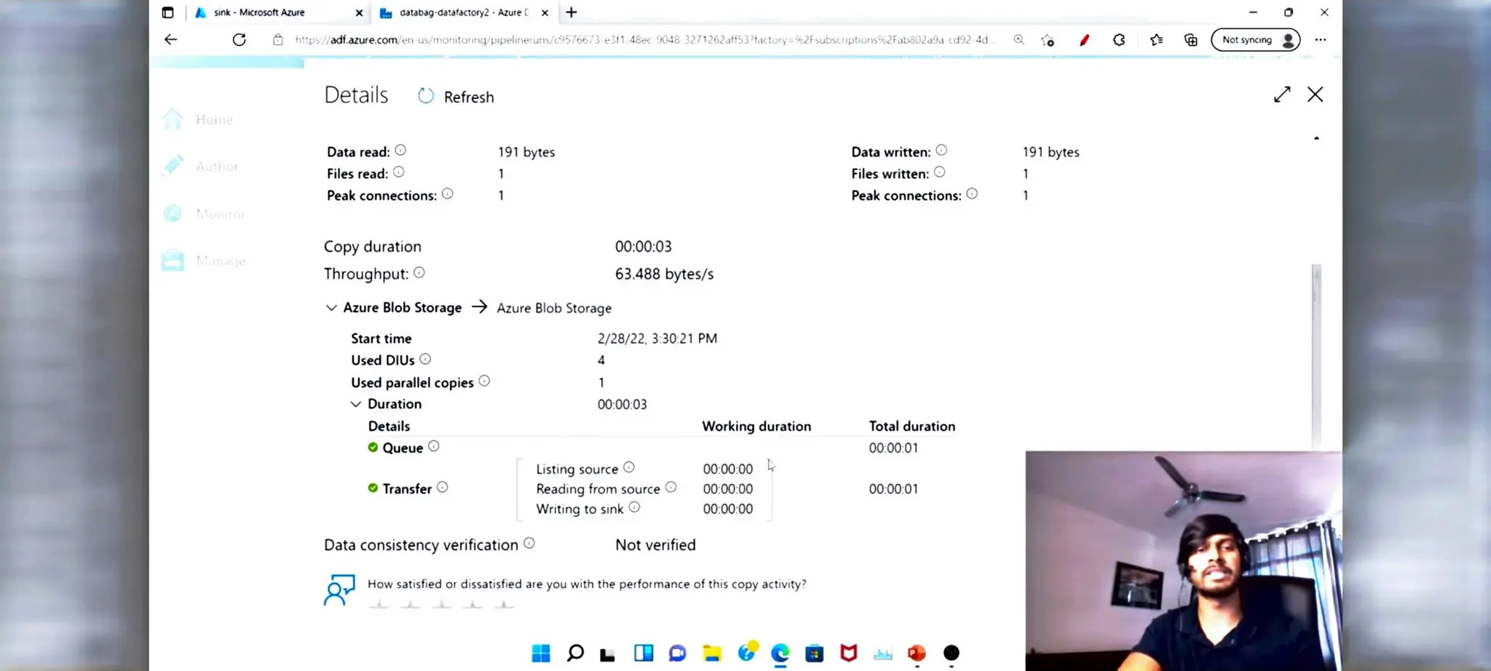Open Microsoft Edge from the taskbar

(x=780, y=653)
